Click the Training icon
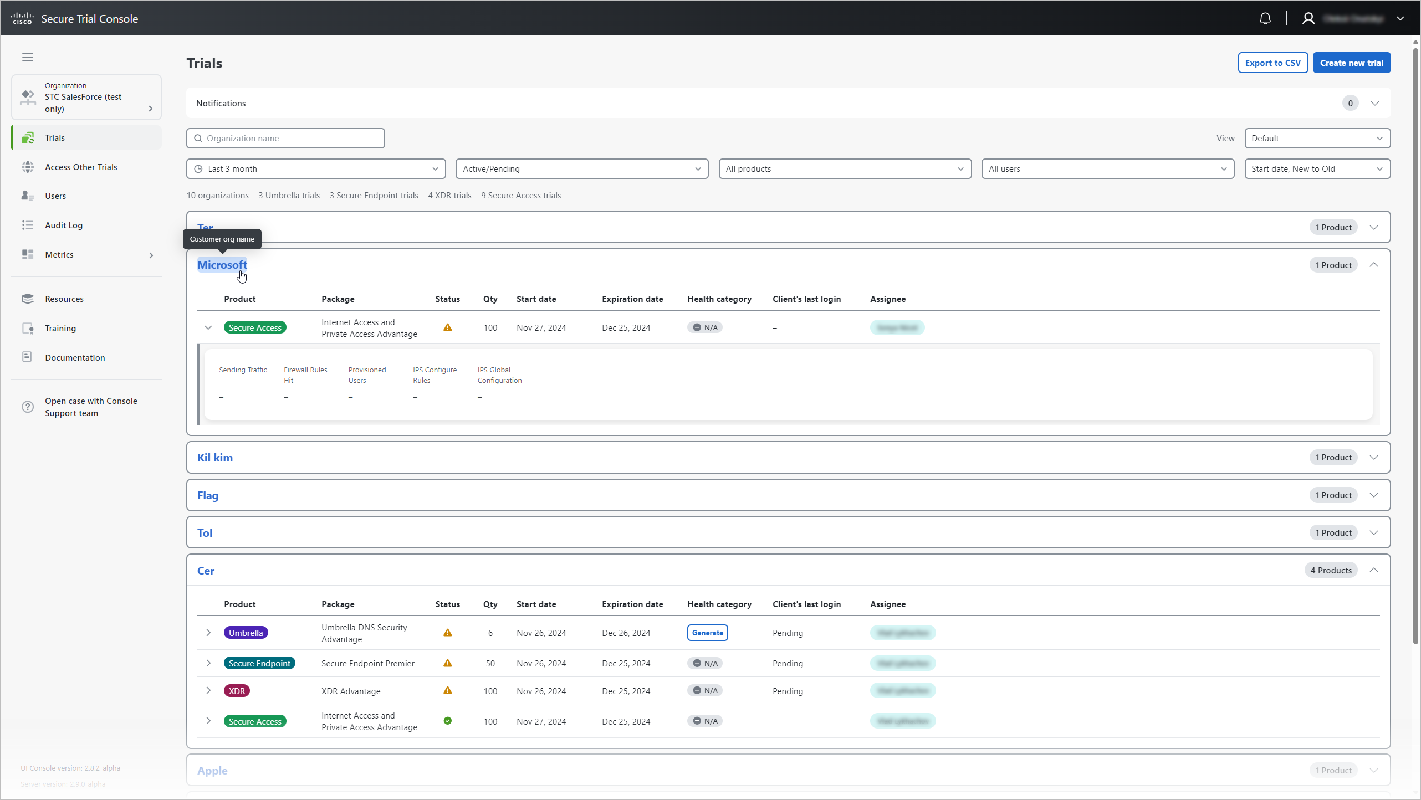The image size is (1421, 800). tap(28, 328)
